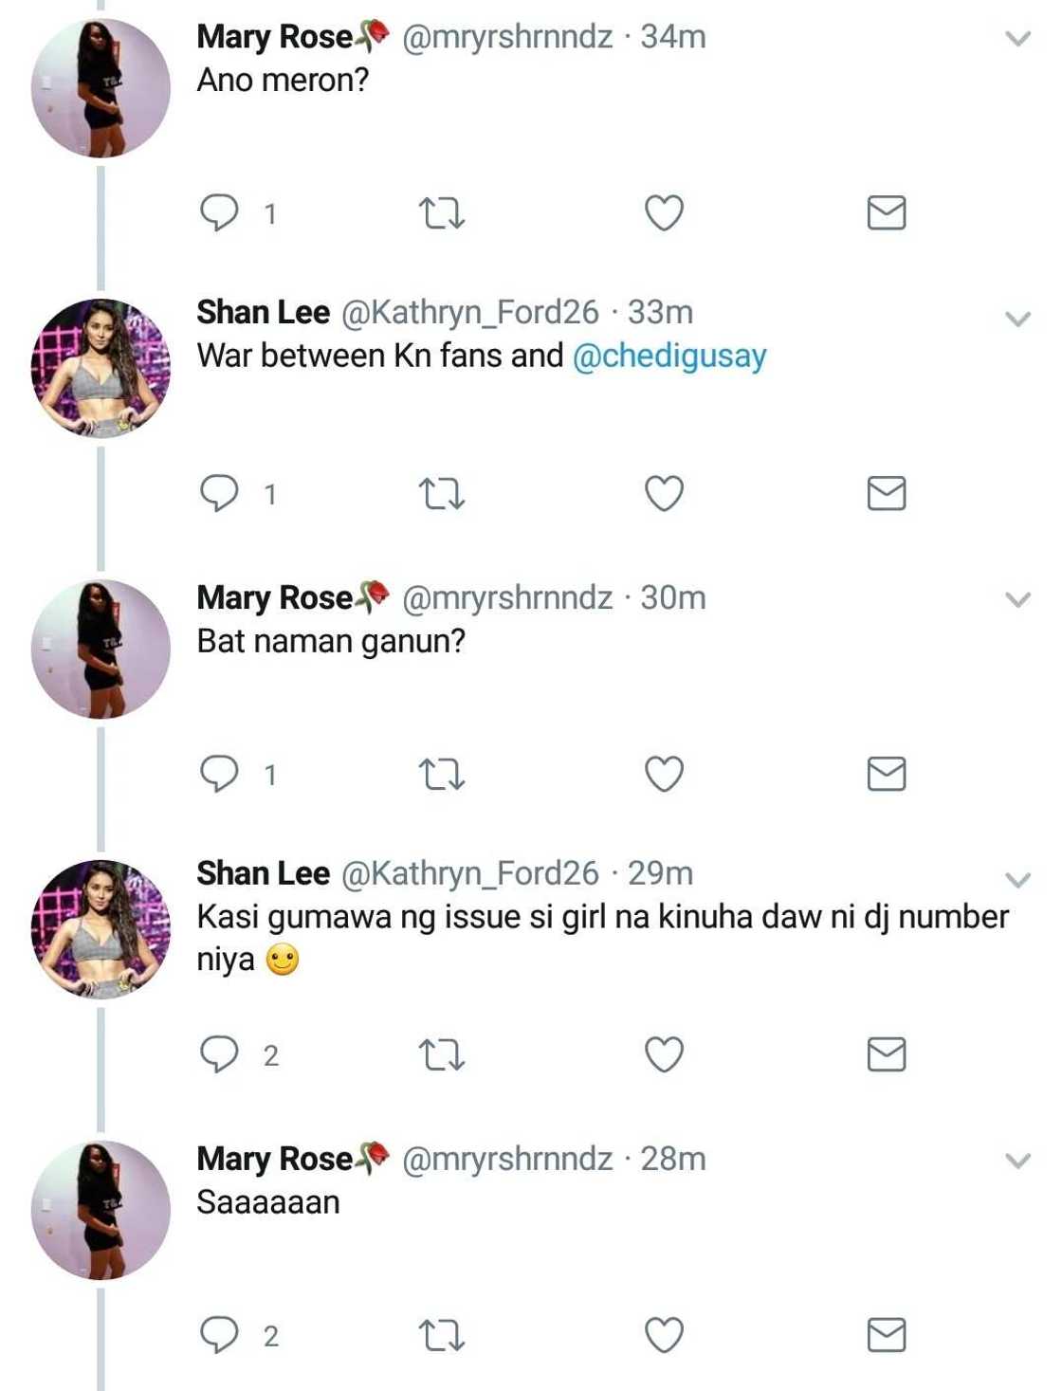Open Mary Rose's profile picture on 'Ano meron?'

[101, 87]
